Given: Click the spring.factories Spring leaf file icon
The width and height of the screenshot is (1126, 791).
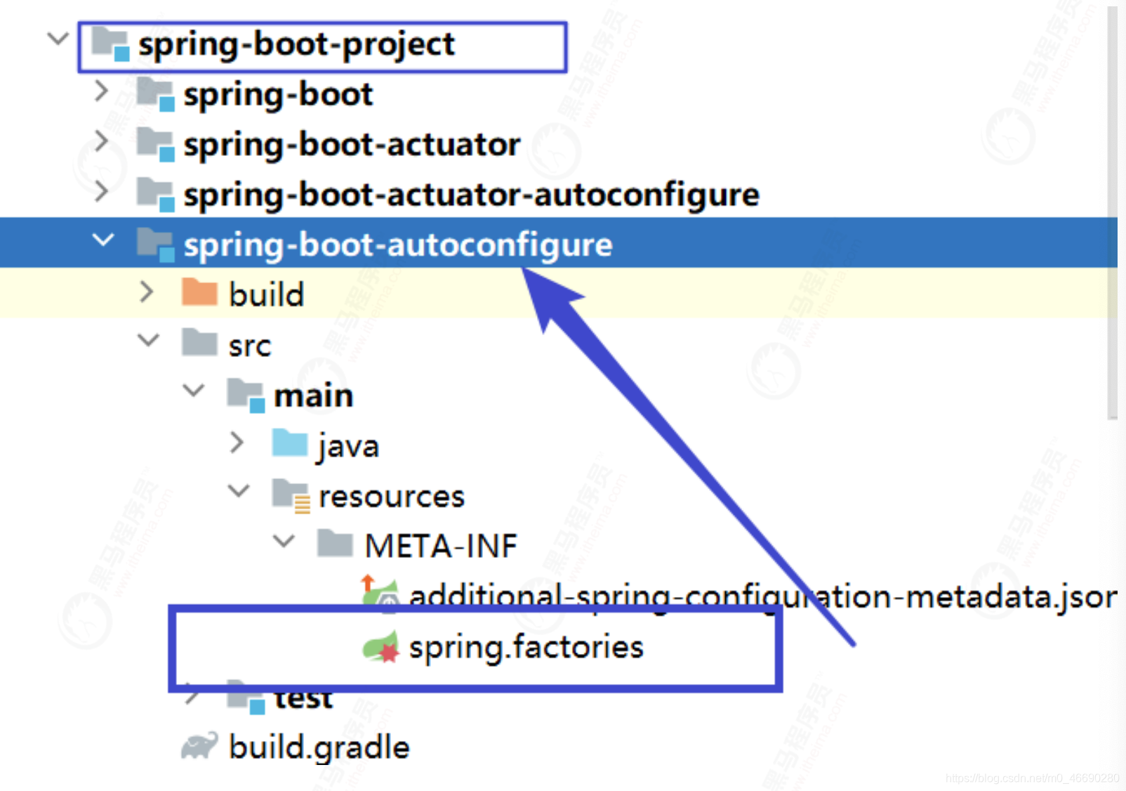Looking at the screenshot, I should [380, 646].
